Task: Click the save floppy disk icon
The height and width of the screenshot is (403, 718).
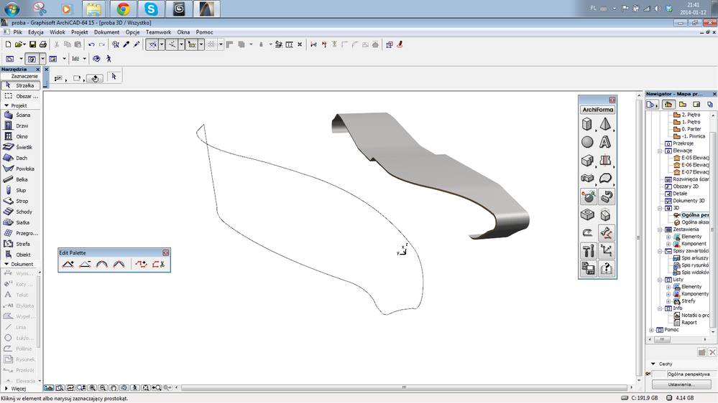Action: point(34,44)
